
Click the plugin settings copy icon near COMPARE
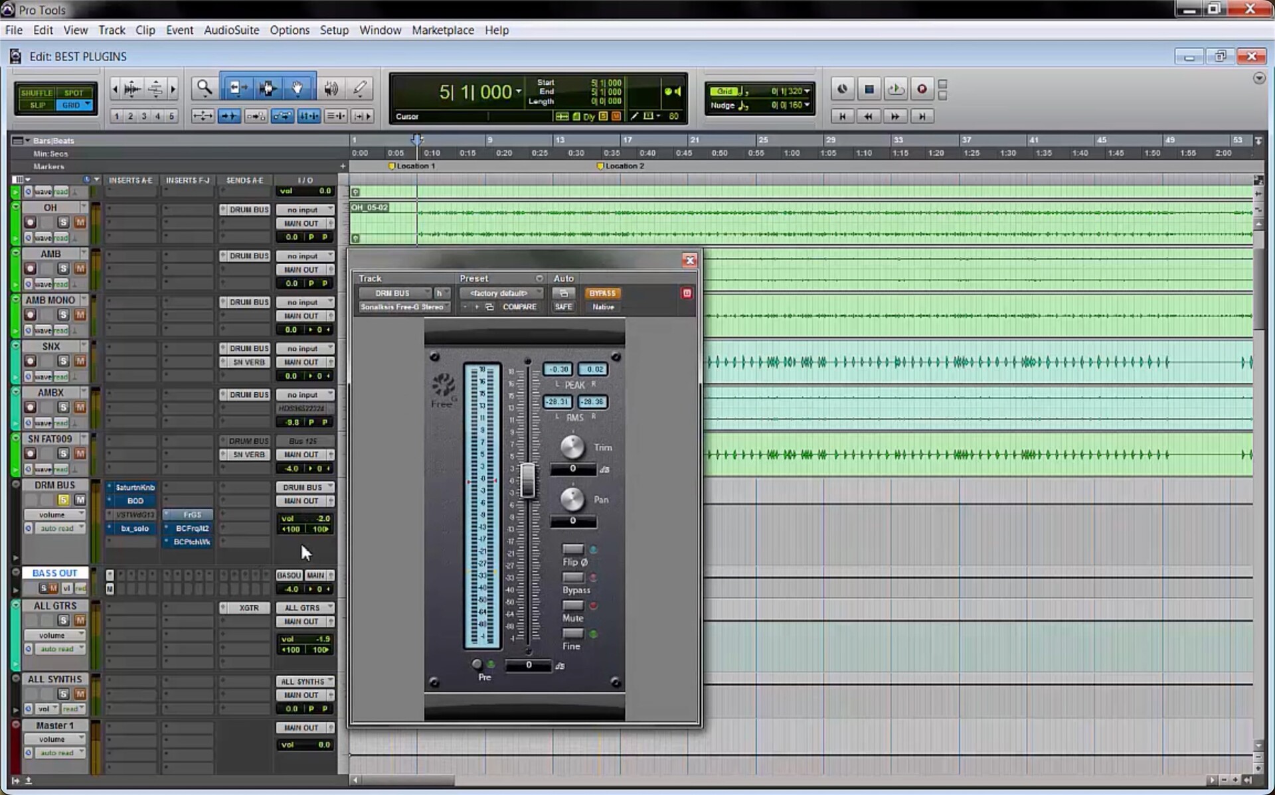pyautogui.click(x=489, y=307)
